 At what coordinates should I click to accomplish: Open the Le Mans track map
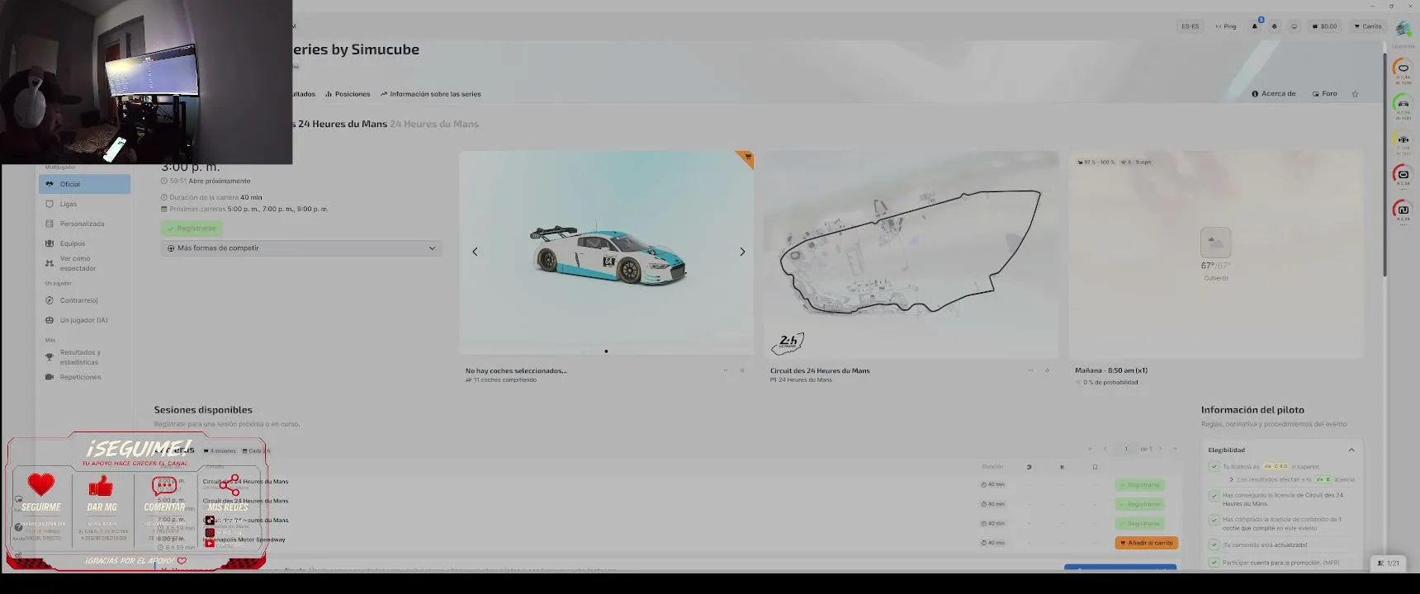911,252
